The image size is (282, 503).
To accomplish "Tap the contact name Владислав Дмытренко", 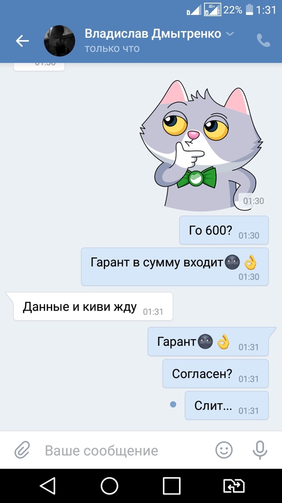I will [x=153, y=34].
